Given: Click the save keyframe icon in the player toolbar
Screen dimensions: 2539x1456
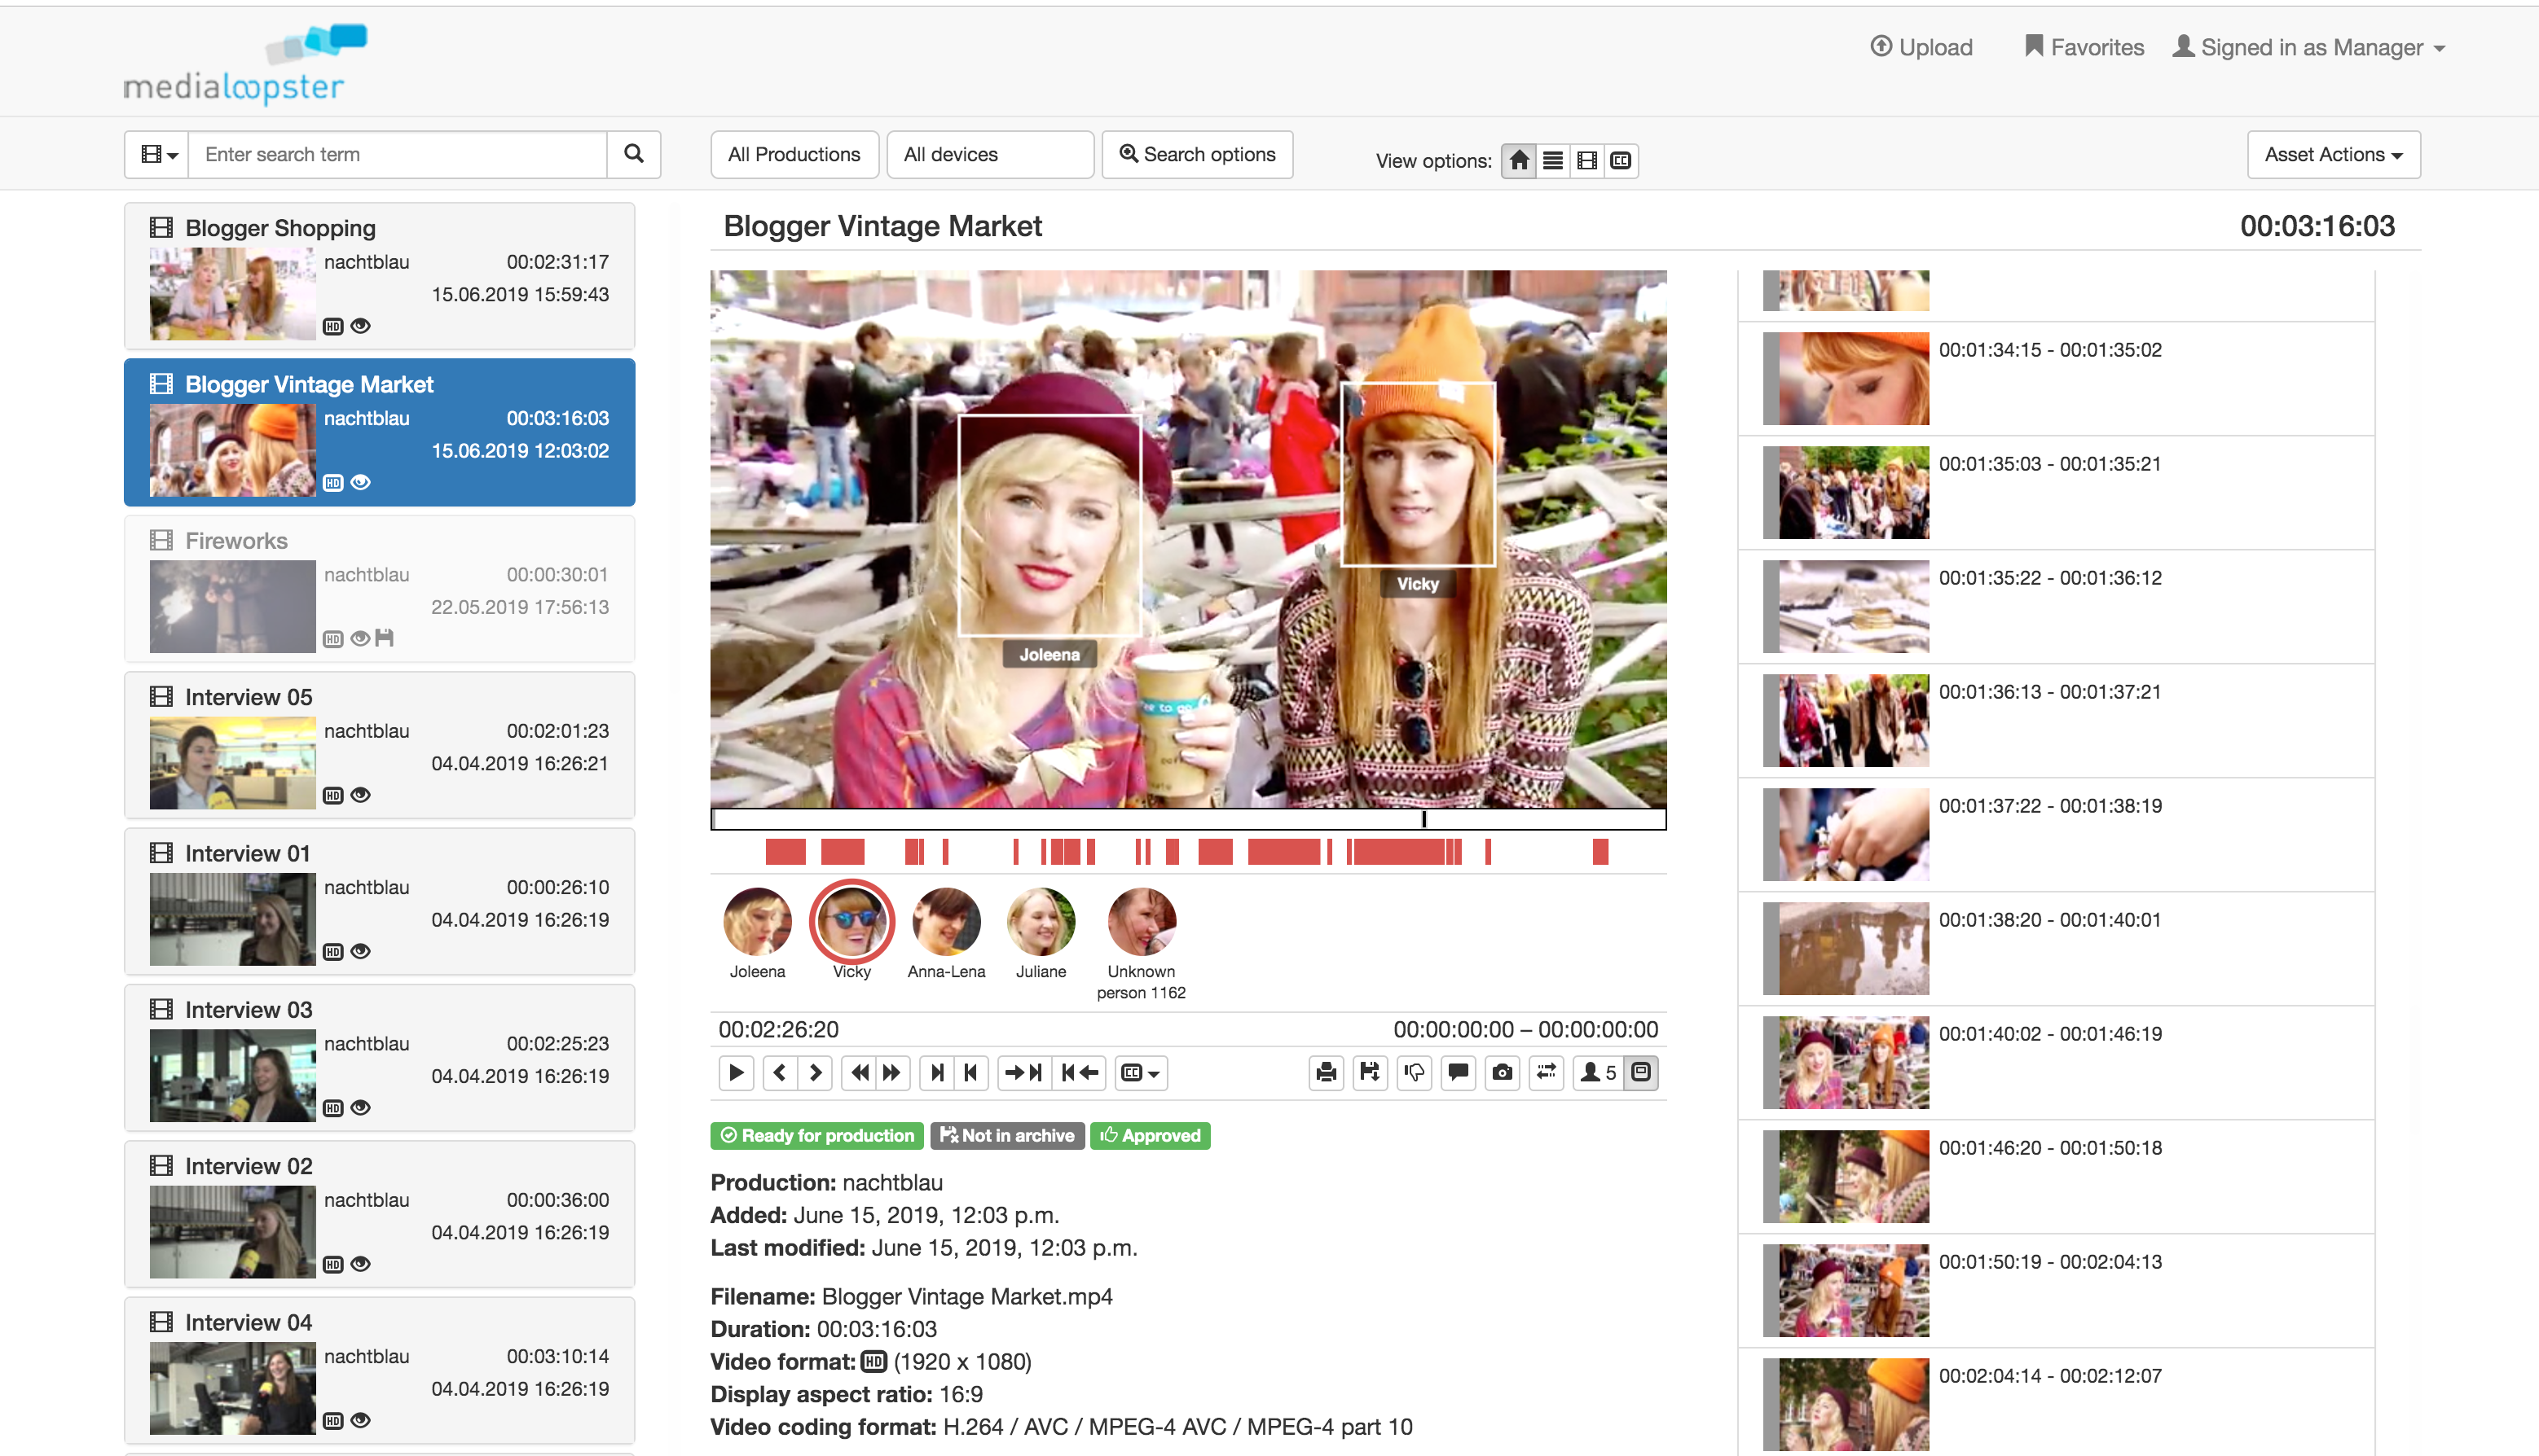Looking at the screenshot, I should 1370,1073.
